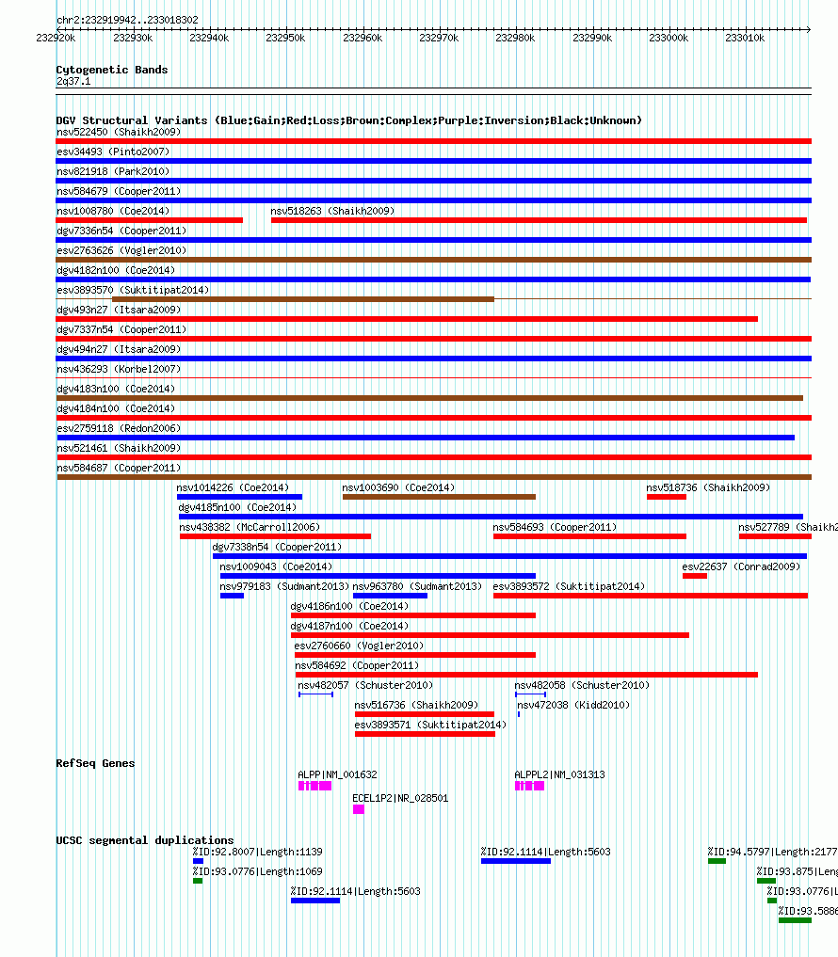Click the chr2:232919942..233018302 coordinate text
This screenshot has height=957, width=838.
[x=127, y=20]
